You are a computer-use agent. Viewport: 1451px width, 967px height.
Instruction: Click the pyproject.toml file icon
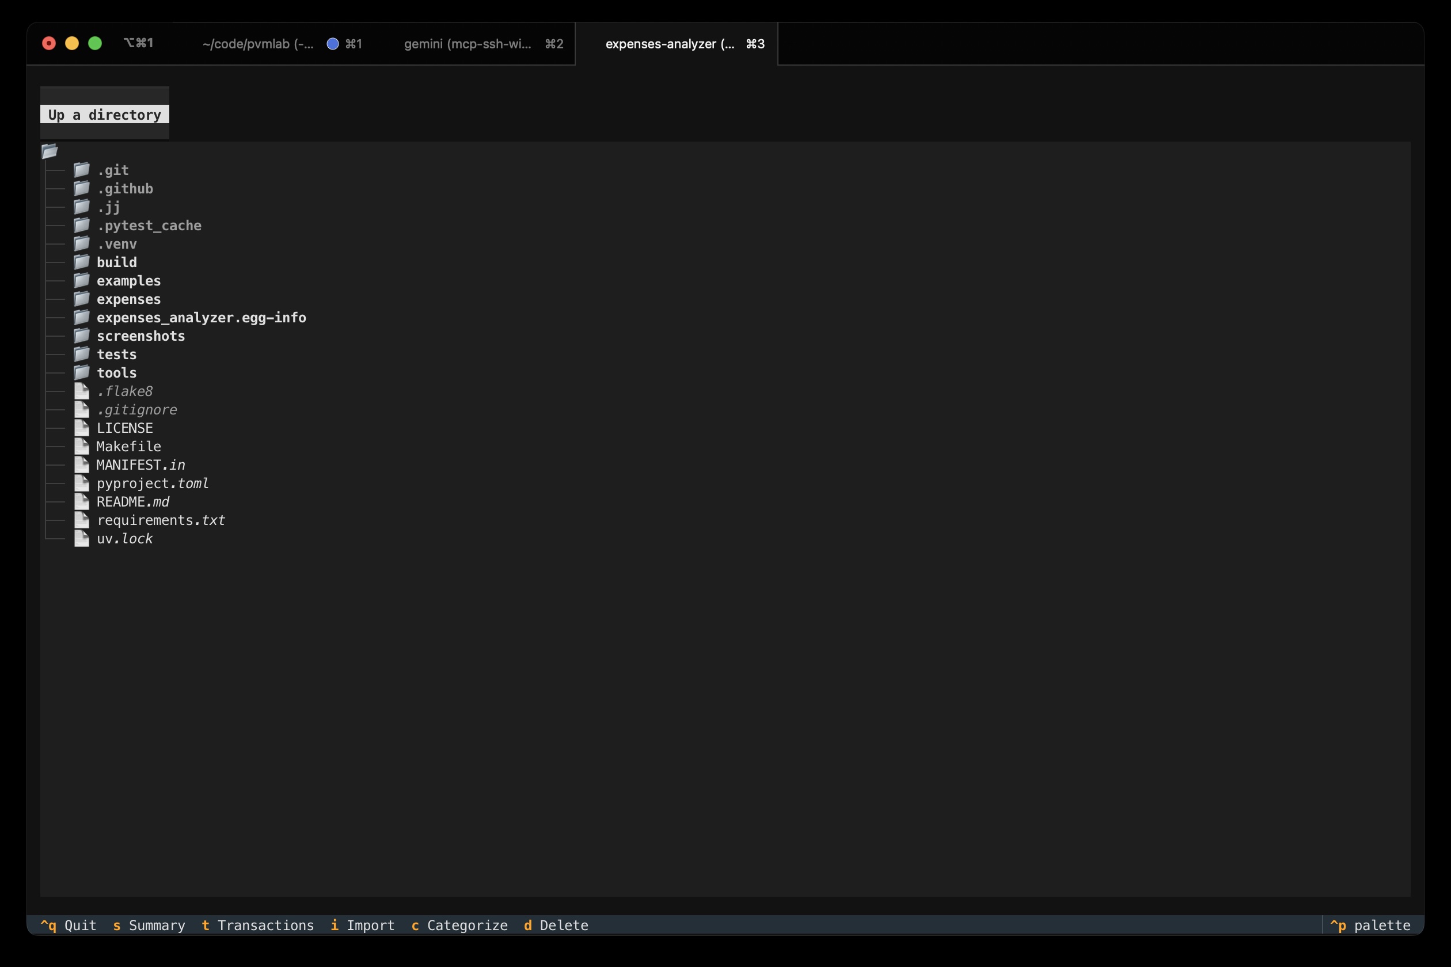pos(83,483)
